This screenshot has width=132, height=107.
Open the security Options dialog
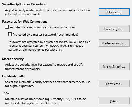(x=114, y=12)
